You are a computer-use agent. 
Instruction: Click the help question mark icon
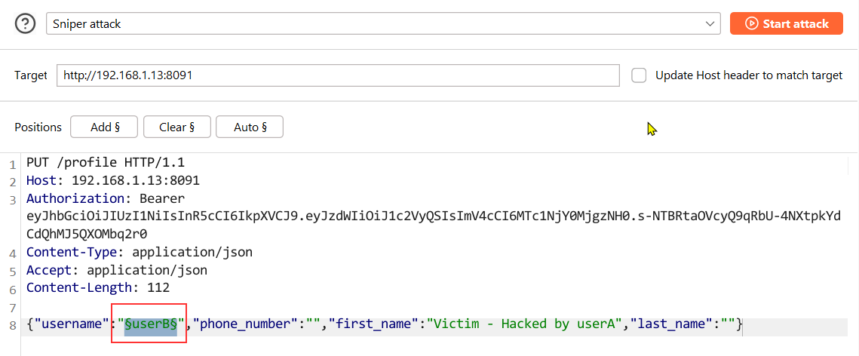click(25, 23)
